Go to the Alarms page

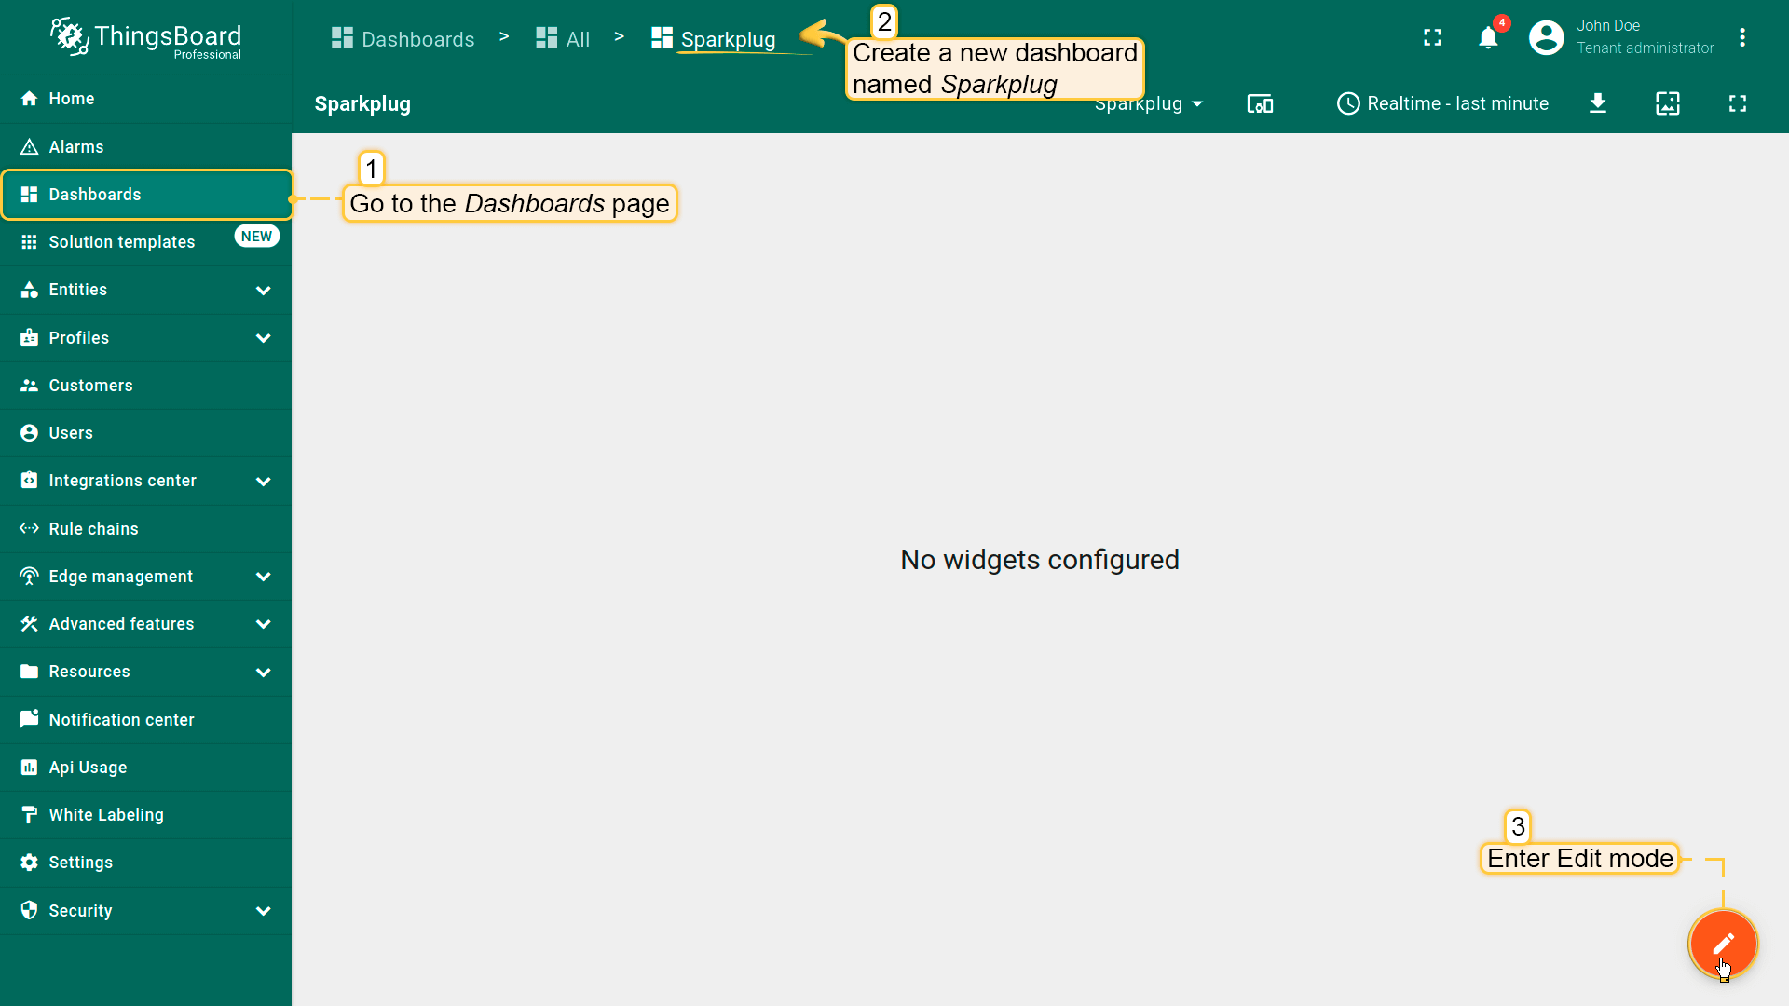click(76, 146)
